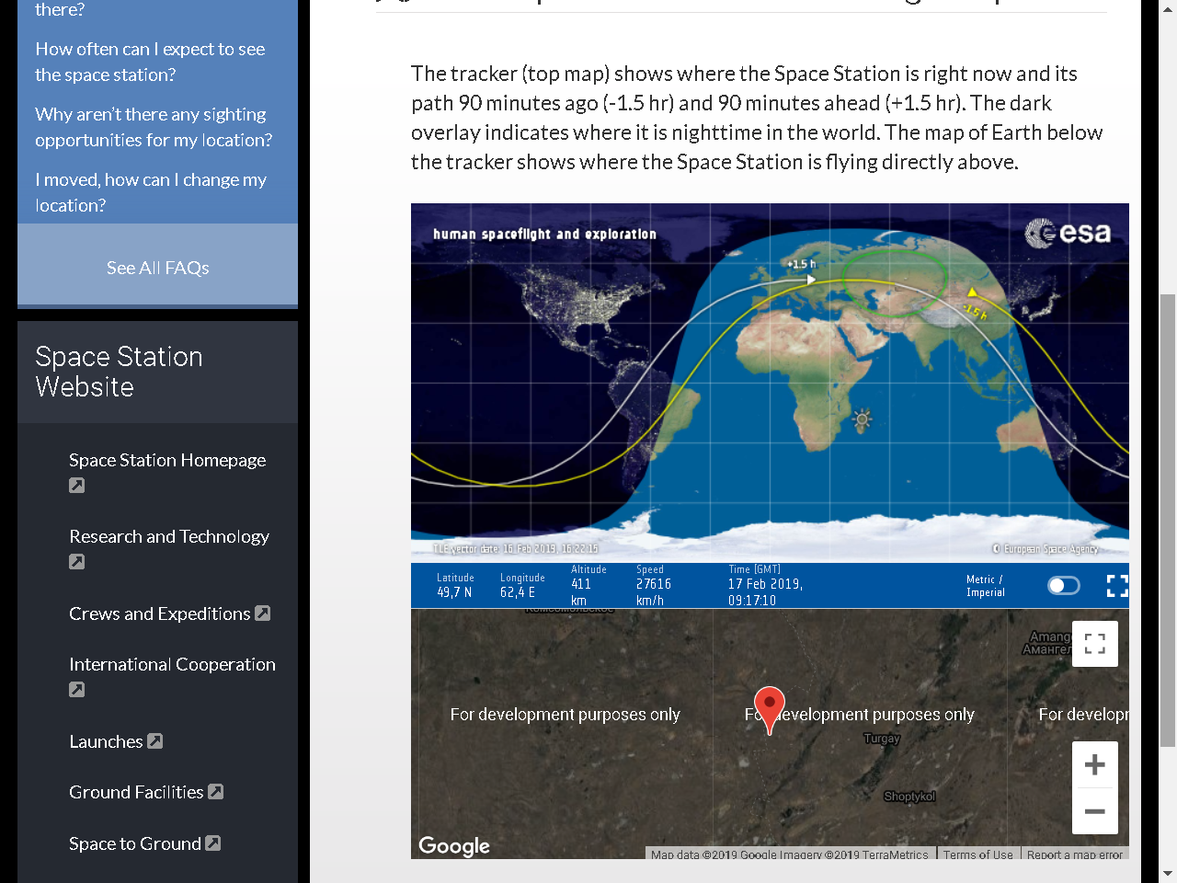Open external link icon for Research and Technology
Image resolution: width=1177 pixels, height=883 pixels.
[77, 562]
